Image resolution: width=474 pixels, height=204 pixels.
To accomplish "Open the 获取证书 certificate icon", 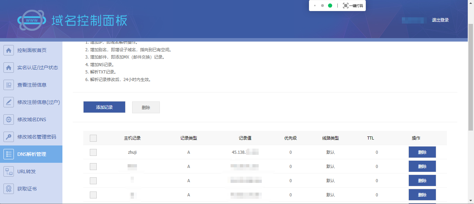I will click(x=9, y=189).
